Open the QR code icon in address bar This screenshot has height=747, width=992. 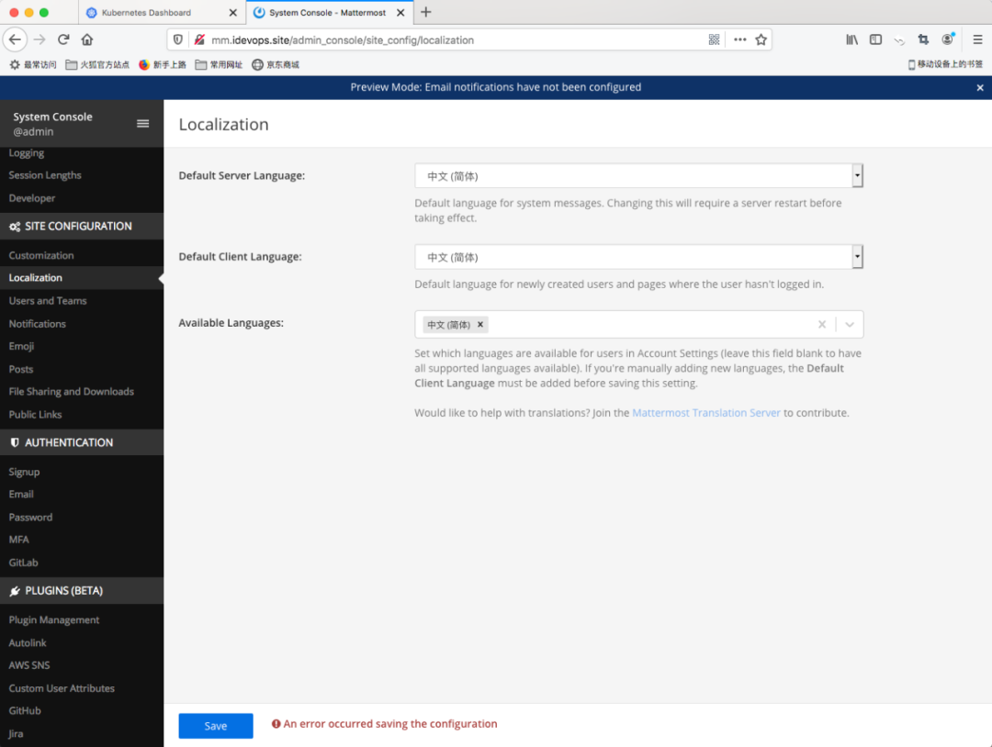tap(715, 39)
